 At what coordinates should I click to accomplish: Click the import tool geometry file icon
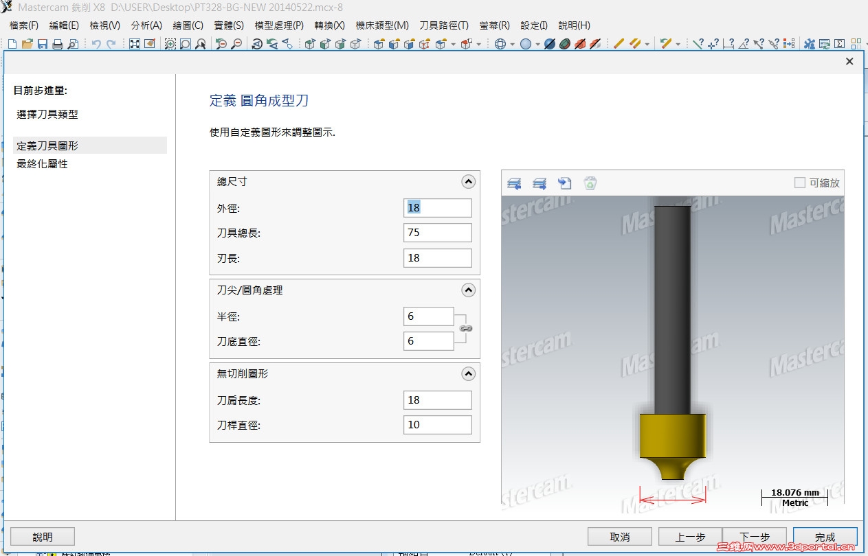pos(565,183)
